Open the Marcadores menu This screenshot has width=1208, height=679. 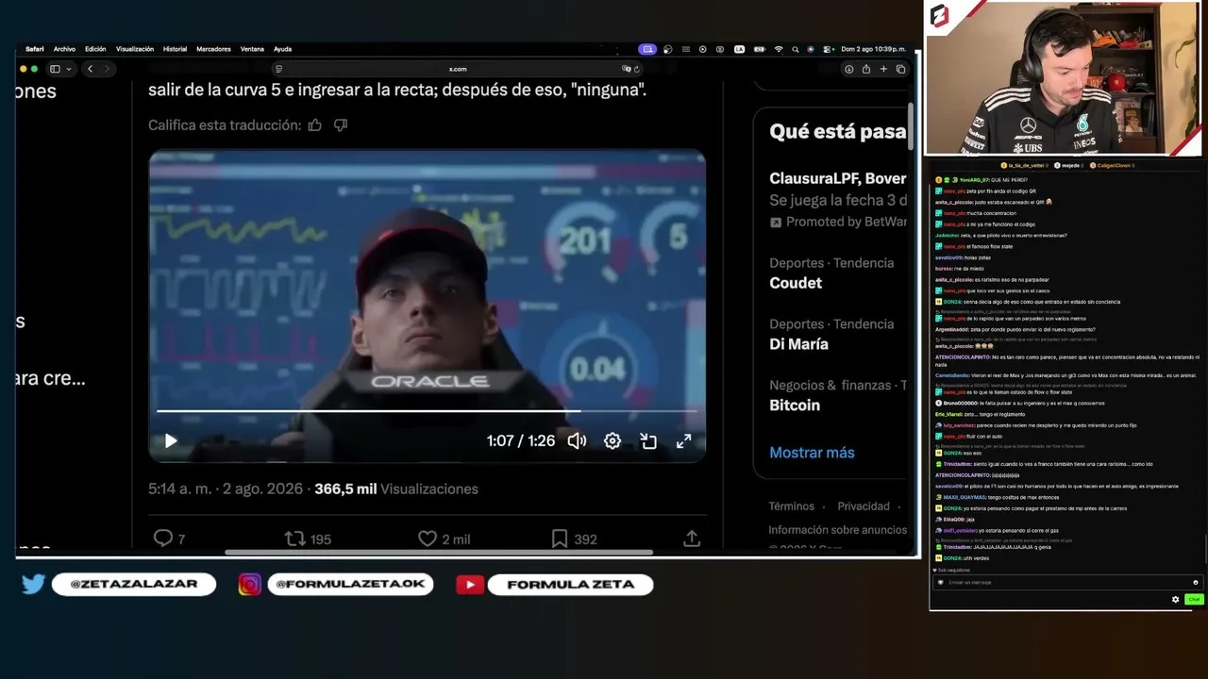coord(213,49)
